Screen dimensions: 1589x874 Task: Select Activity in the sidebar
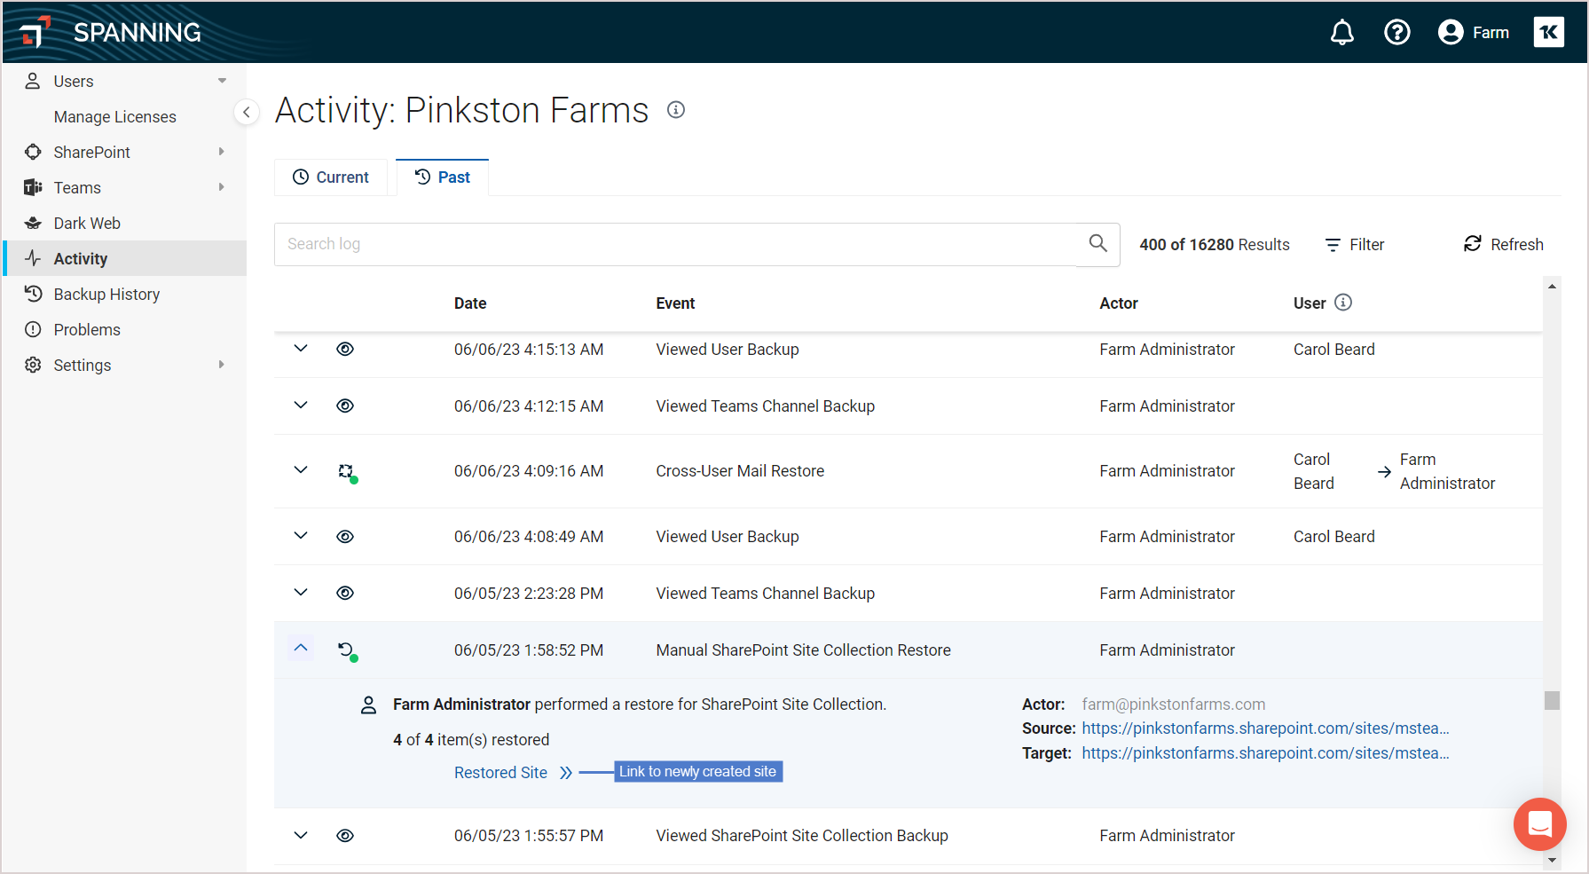coord(125,258)
